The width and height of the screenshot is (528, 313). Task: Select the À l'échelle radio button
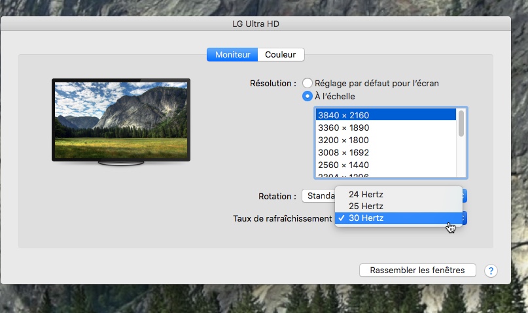(x=307, y=96)
